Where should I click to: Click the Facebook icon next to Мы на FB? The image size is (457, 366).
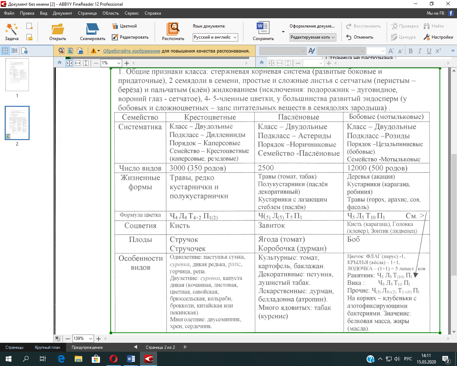coord(451,13)
